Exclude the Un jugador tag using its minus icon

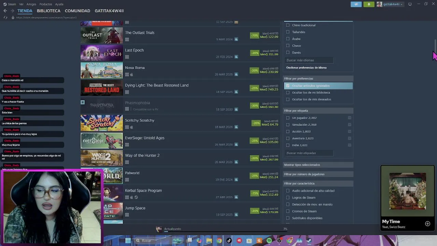point(350,118)
